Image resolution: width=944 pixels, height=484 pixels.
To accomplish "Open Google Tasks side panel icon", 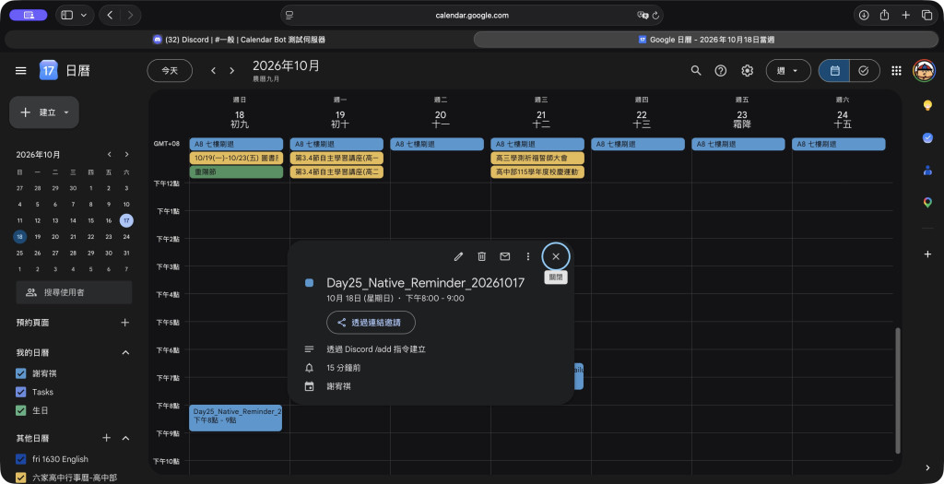I will coord(927,138).
